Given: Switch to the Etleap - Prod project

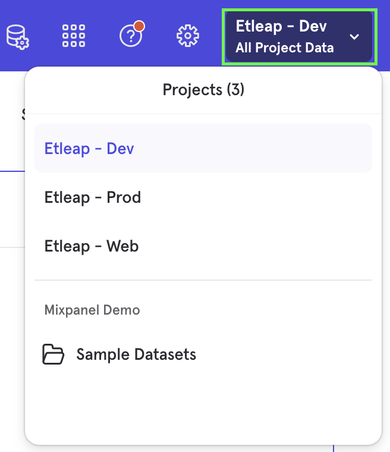Looking at the screenshot, I should click(x=93, y=197).
